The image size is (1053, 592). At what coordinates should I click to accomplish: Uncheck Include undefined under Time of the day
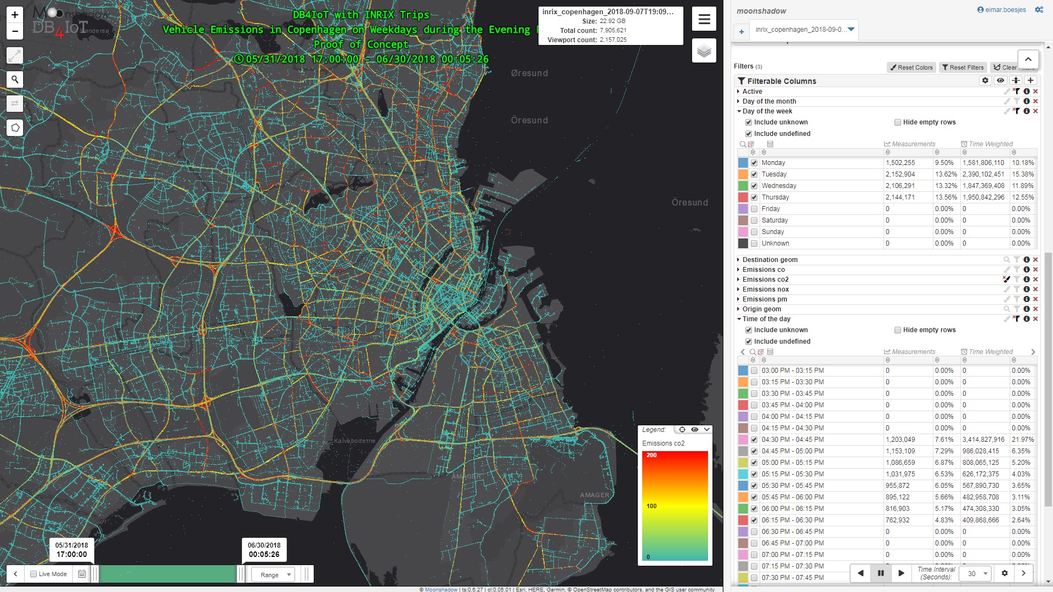[x=749, y=341]
